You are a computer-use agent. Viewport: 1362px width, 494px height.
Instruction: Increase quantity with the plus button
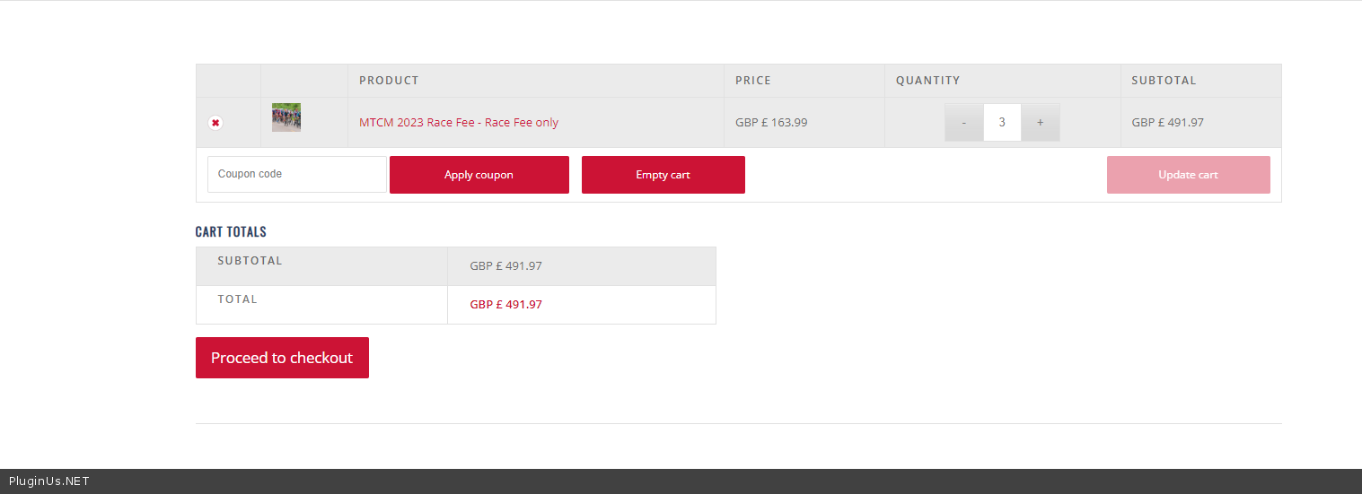(1040, 123)
